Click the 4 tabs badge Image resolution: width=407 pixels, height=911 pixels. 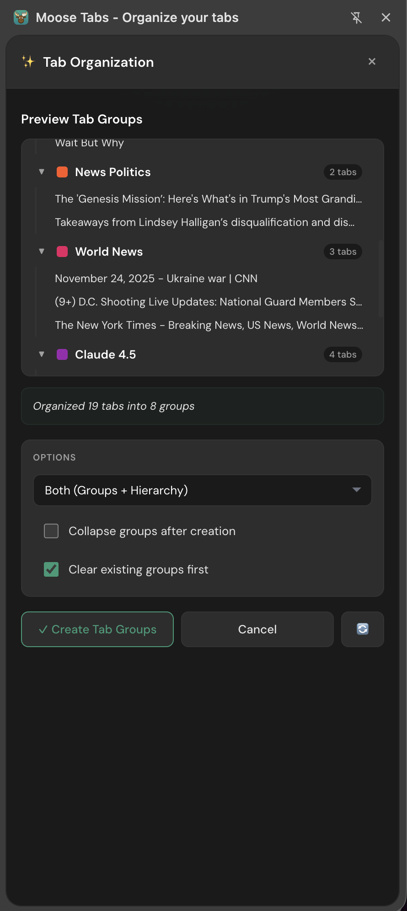(343, 354)
